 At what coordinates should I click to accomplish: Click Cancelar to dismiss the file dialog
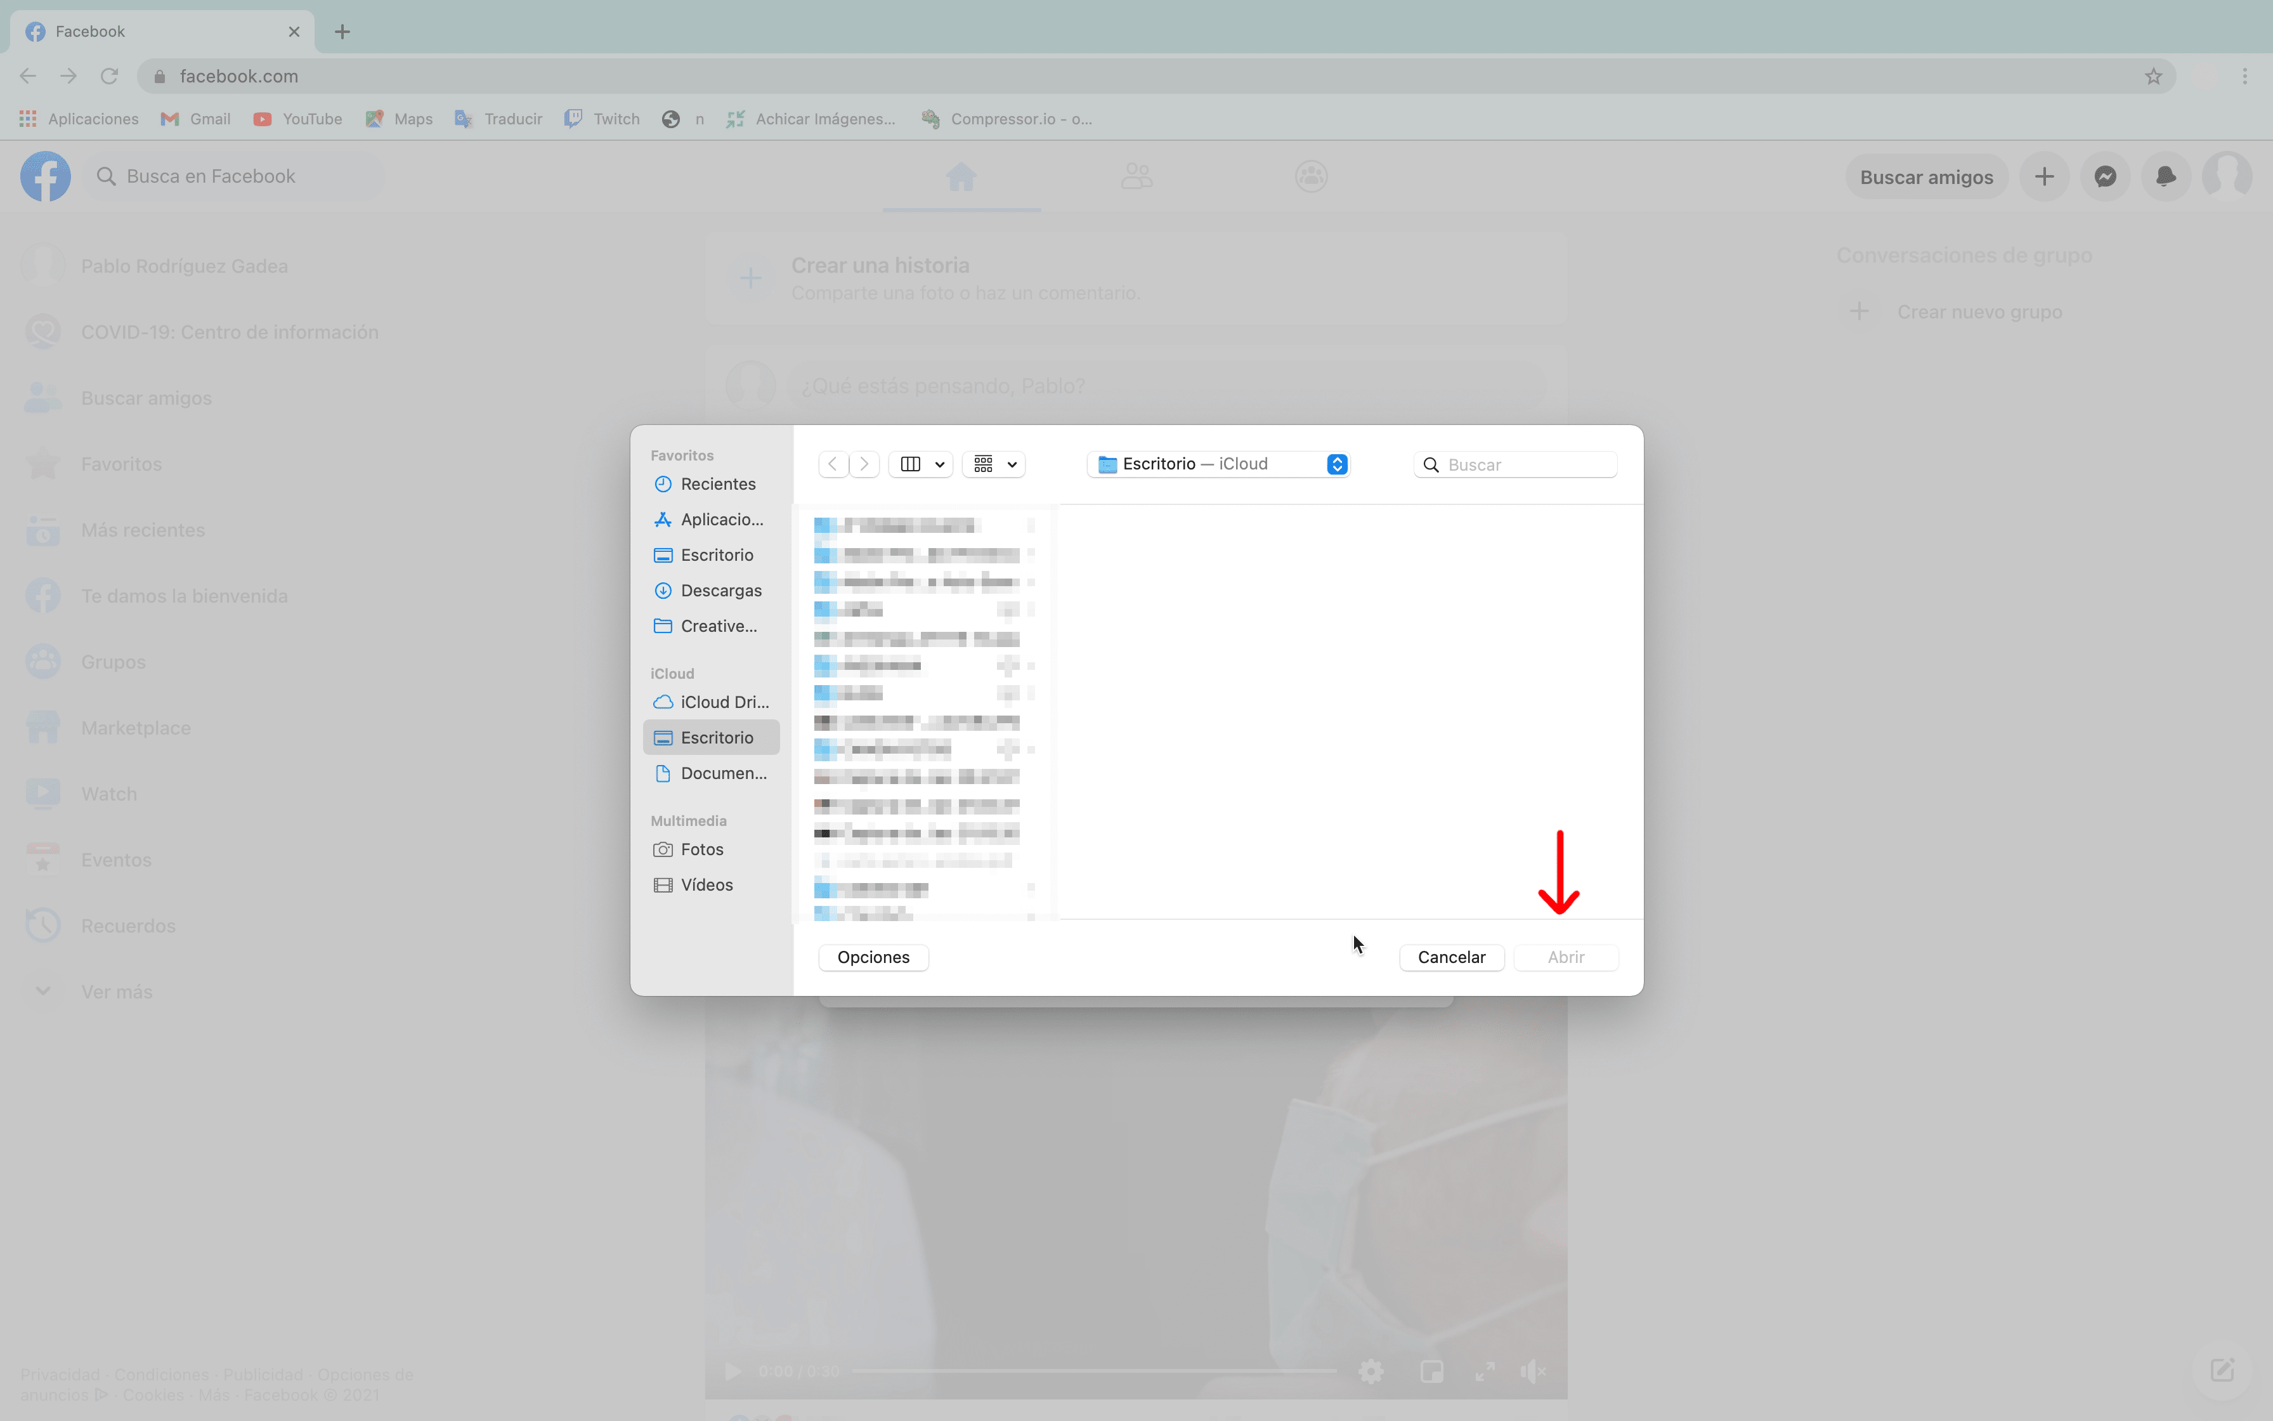click(x=1451, y=958)
